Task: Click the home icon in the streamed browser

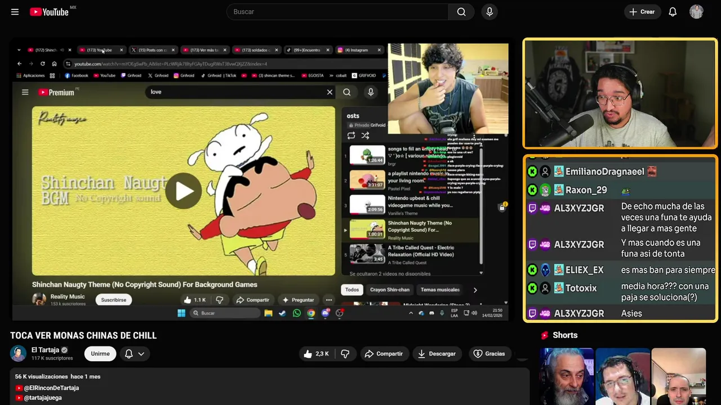Action: click(x=54, y=64)
